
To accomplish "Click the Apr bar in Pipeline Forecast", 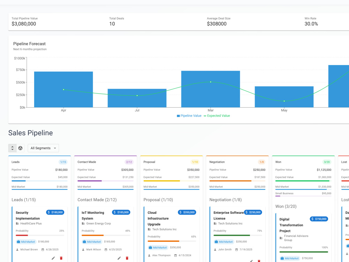I will (x=64, y=89).
